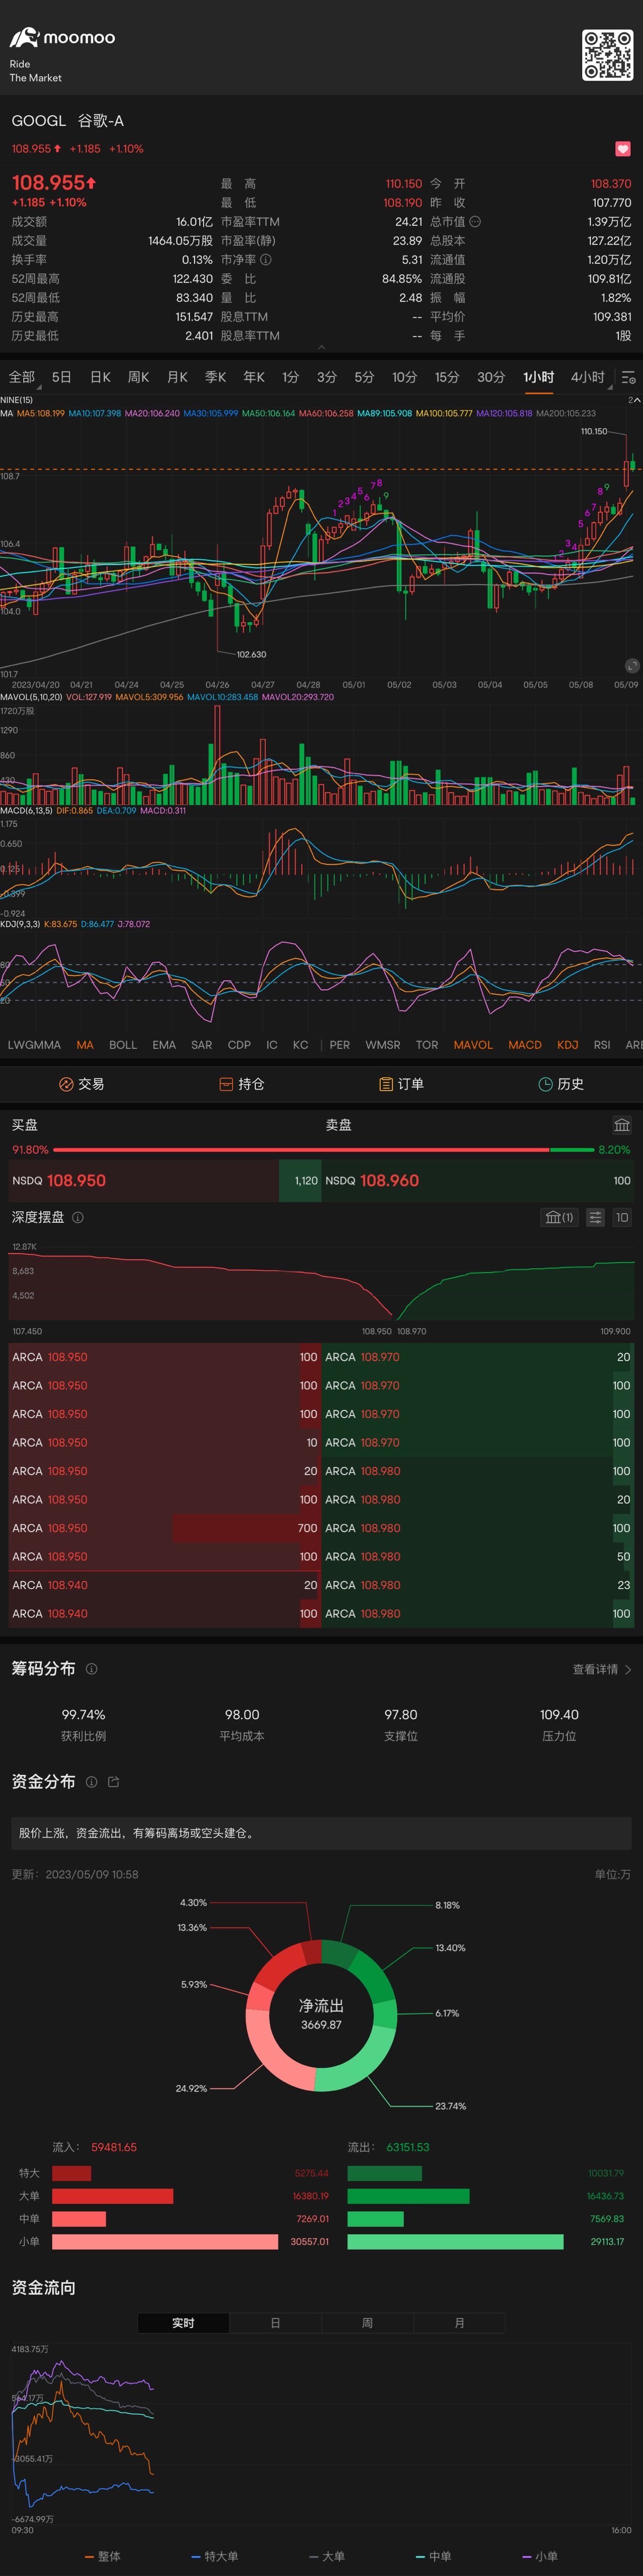Select 周 tab in 资金流向

click(x=367, y=2323)
